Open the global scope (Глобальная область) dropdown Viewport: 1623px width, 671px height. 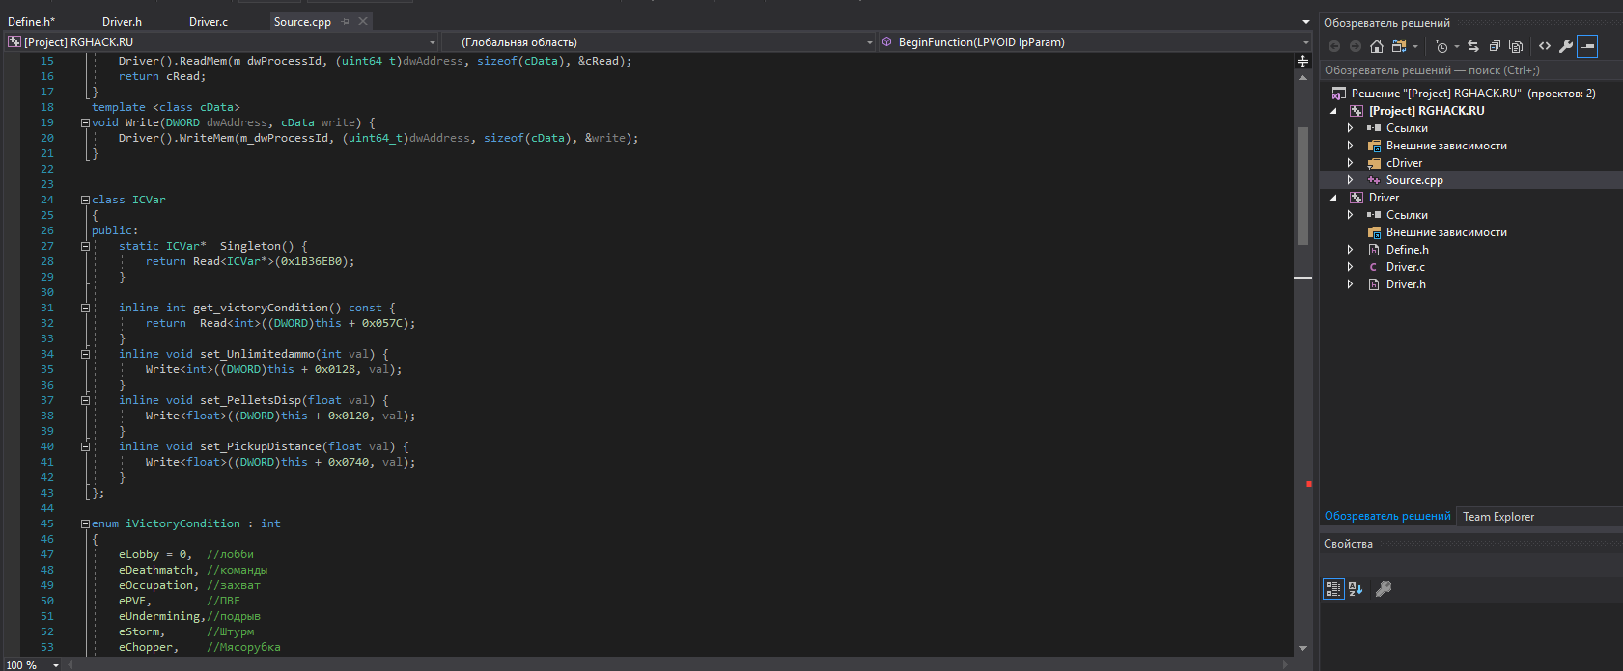pos(869,42)
